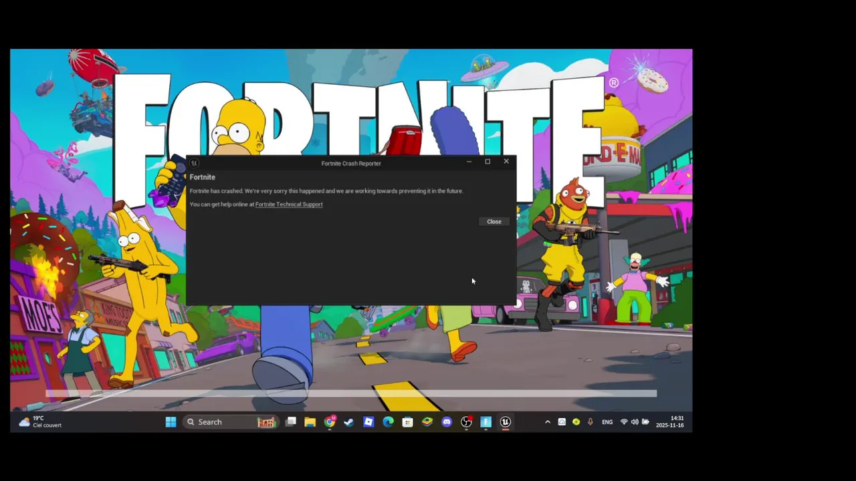Open File Explorer from the taskbar
Image resolution: width=856 pixels, height=481 pixels.
coord(310,422)
